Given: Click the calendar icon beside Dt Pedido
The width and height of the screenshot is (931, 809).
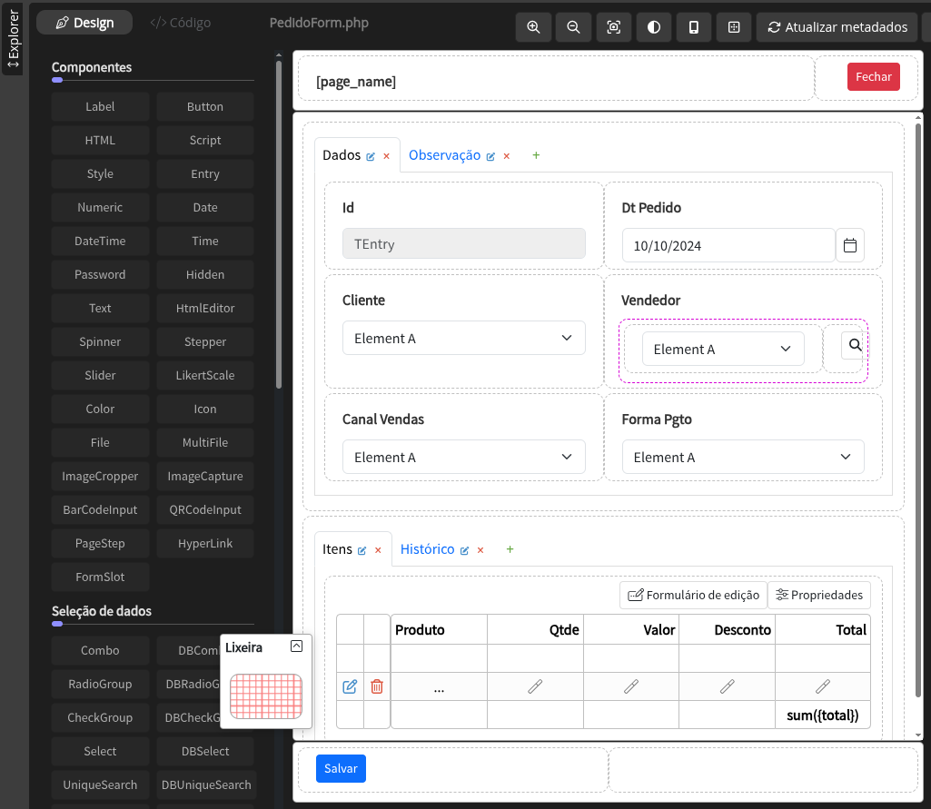Looking at the screenshot, I should (850, 245).
